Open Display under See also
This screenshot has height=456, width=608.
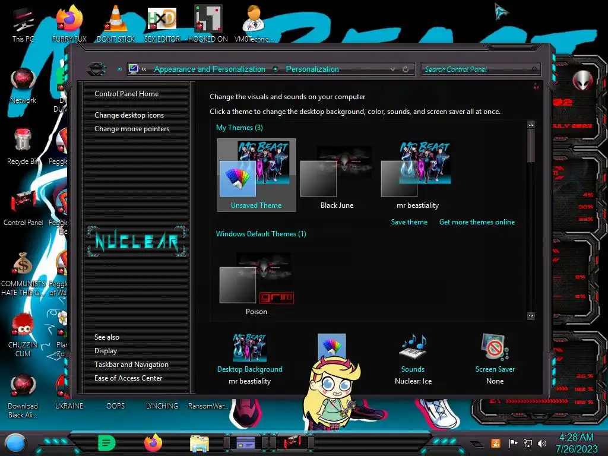coord(106,351)
